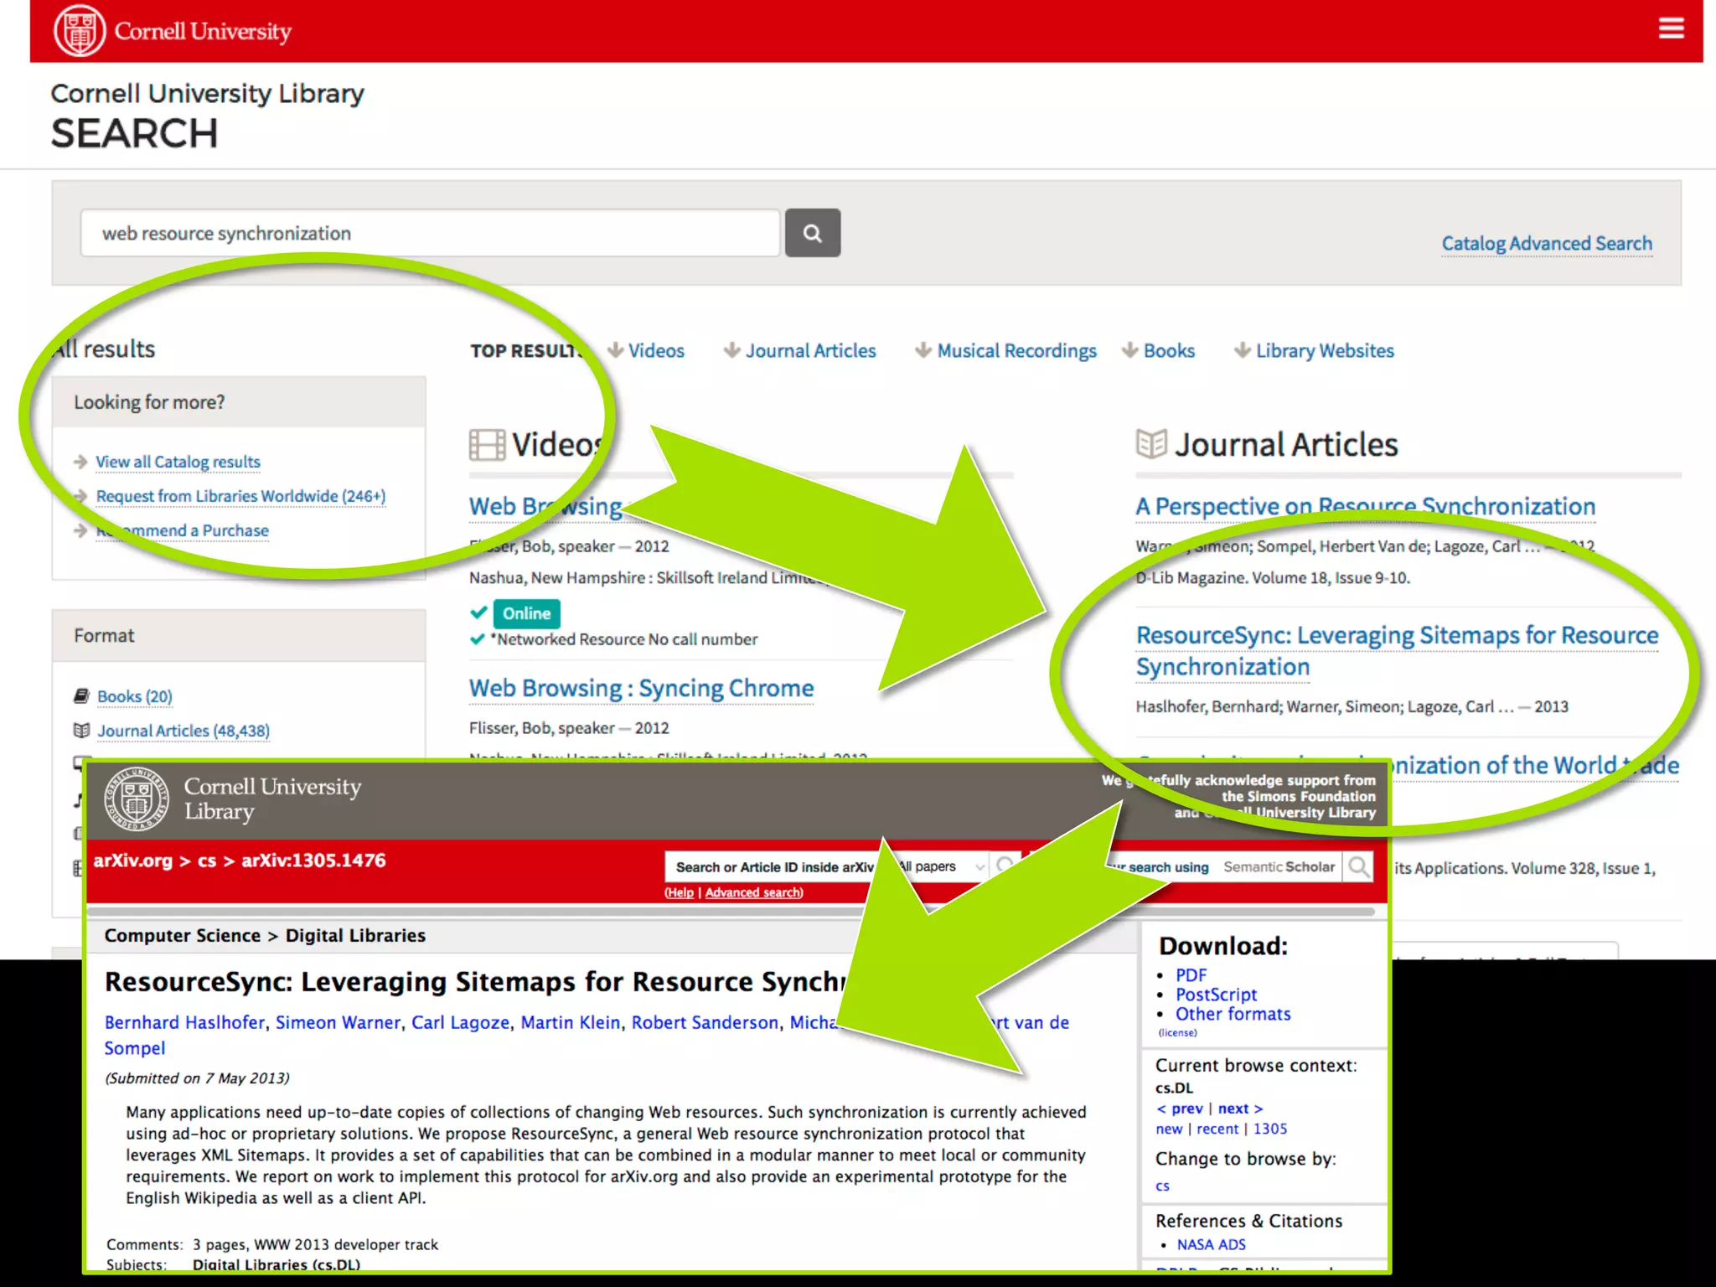Download the PDF from arXiv
Viewport: 1716px width, 1287px height.
1190,975
